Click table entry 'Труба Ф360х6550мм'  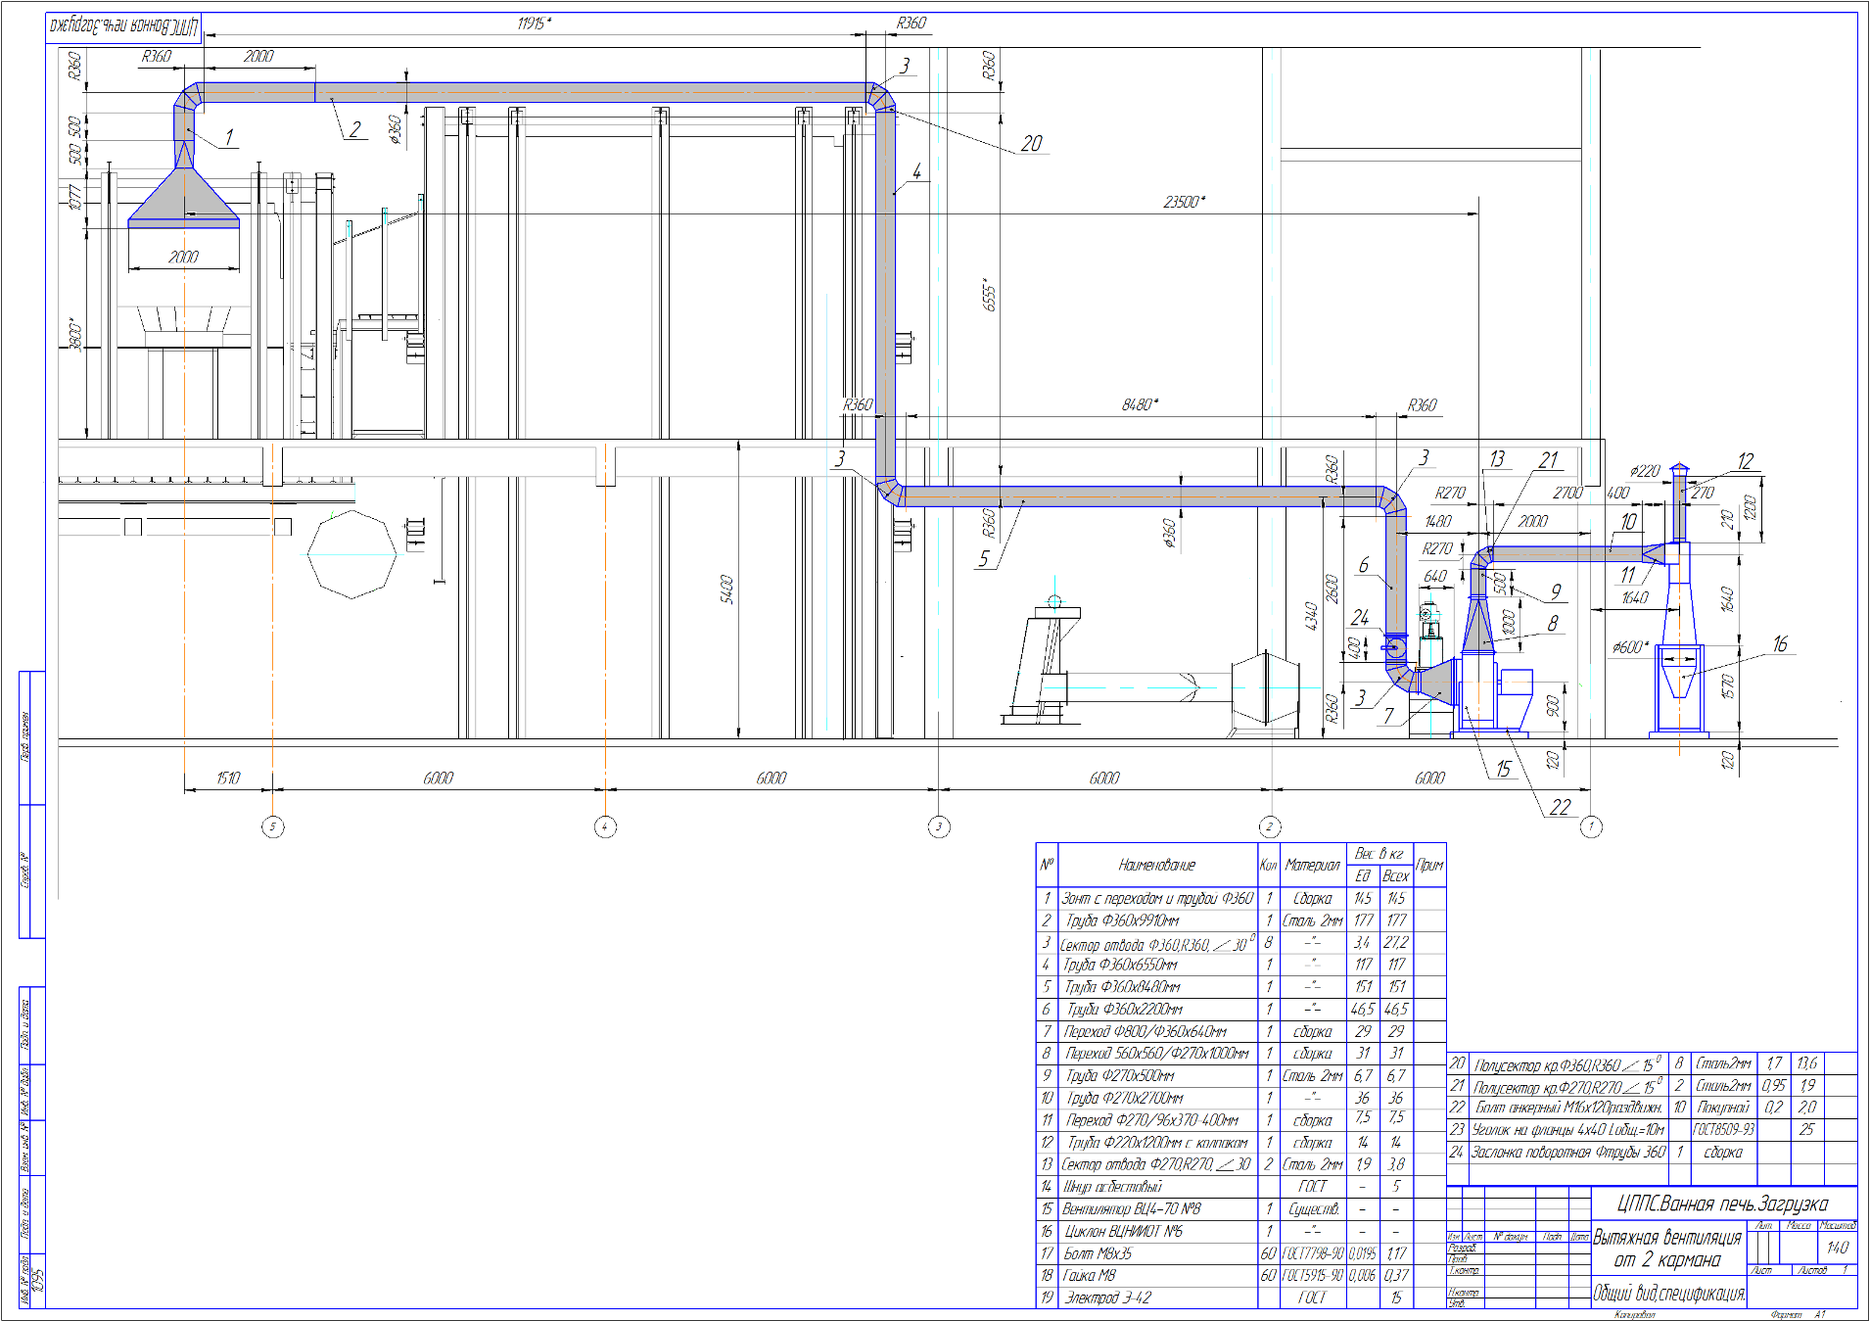tap(1122, 965)
